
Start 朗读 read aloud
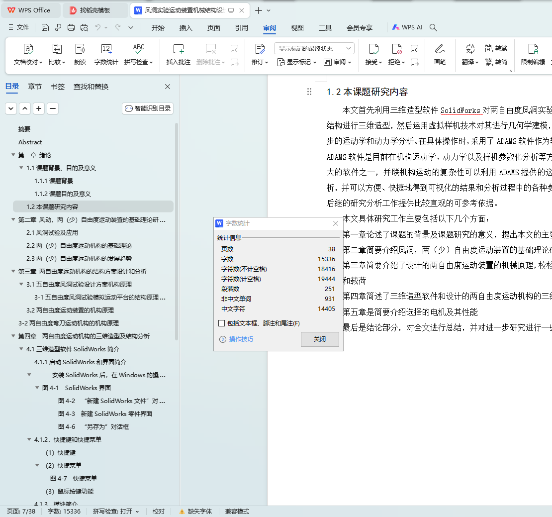click(80, 55)
